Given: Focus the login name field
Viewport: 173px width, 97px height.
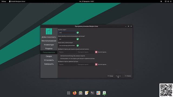Looking at the screenshot, I should [x=67, y=39].
